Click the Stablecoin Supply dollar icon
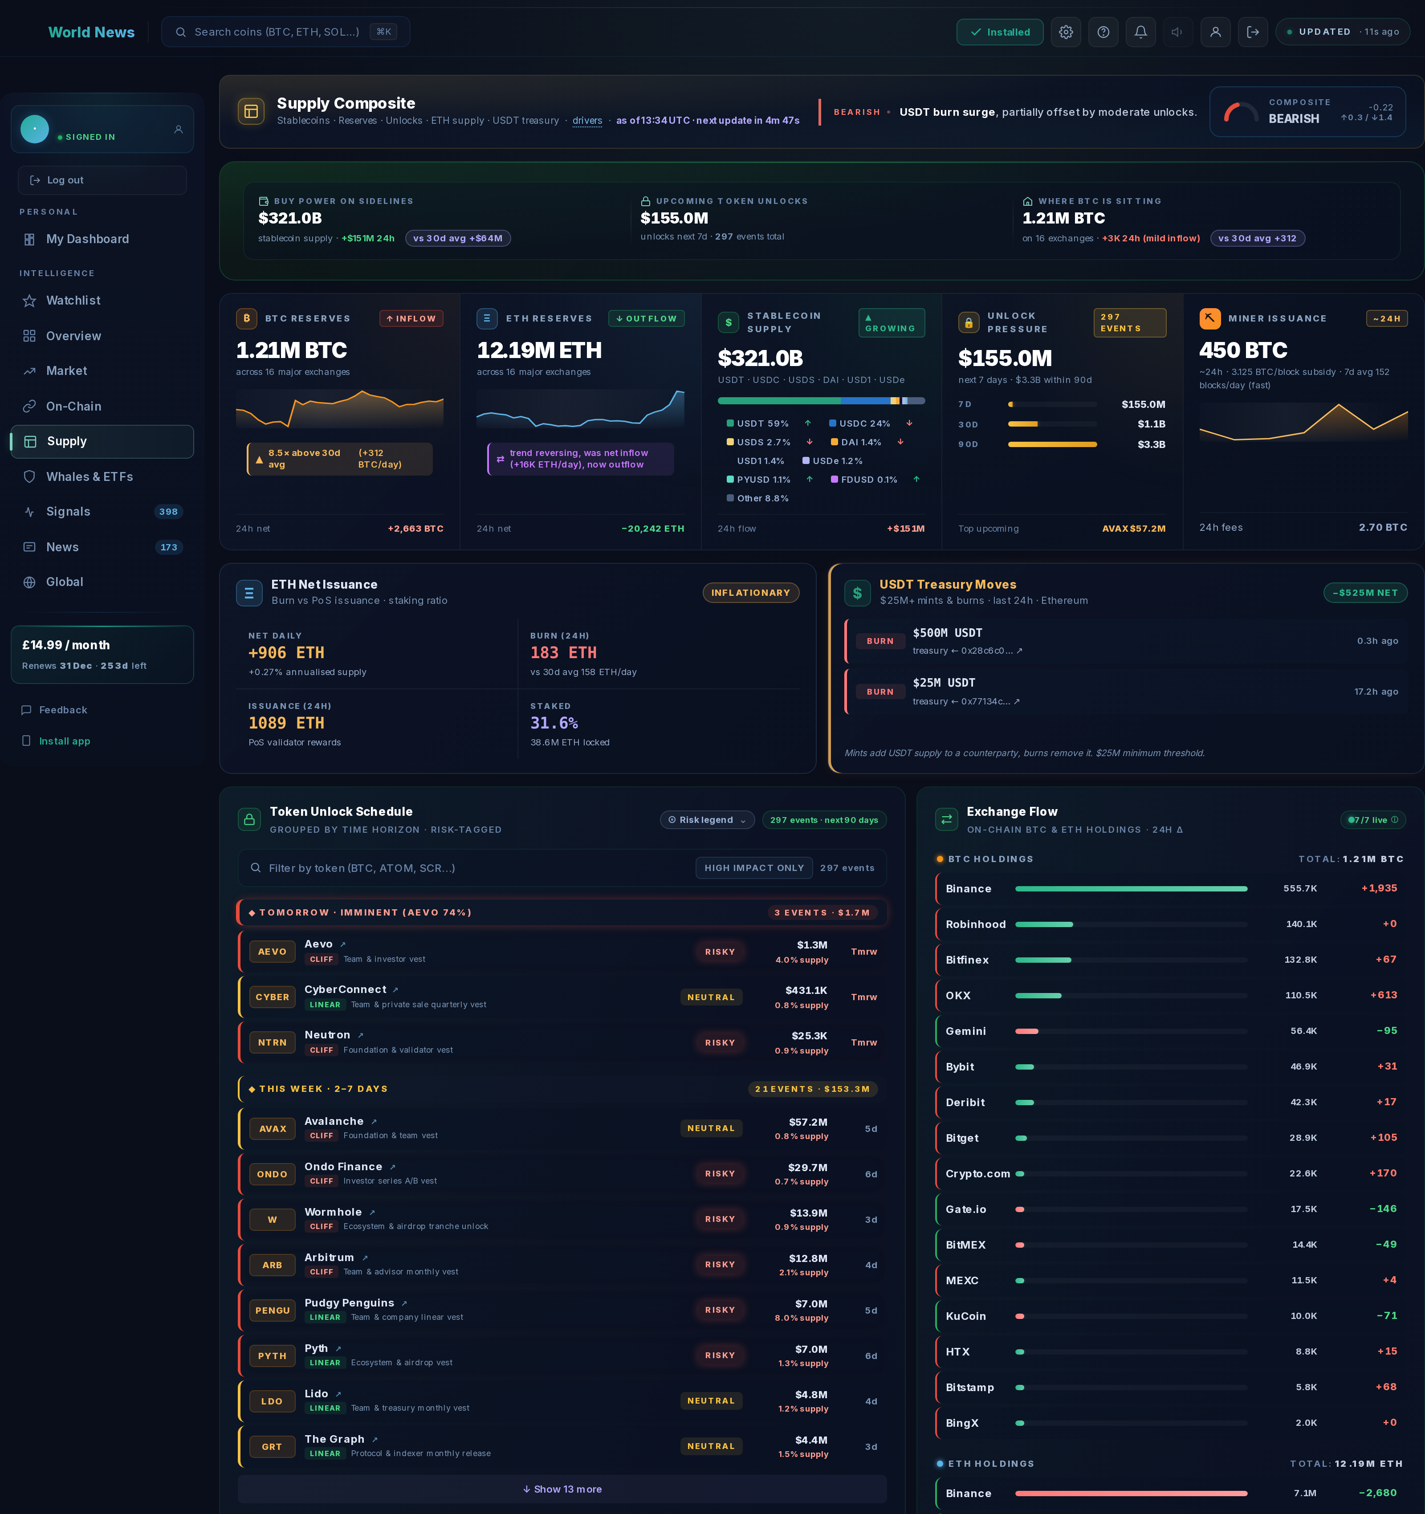The height and width of the screenshot is (1514, 1425). point(728,323)
